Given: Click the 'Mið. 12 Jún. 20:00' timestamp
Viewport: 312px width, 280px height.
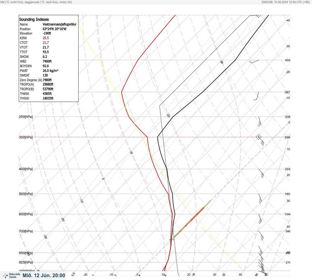Looking at the screenshot, I should point(44,275).
